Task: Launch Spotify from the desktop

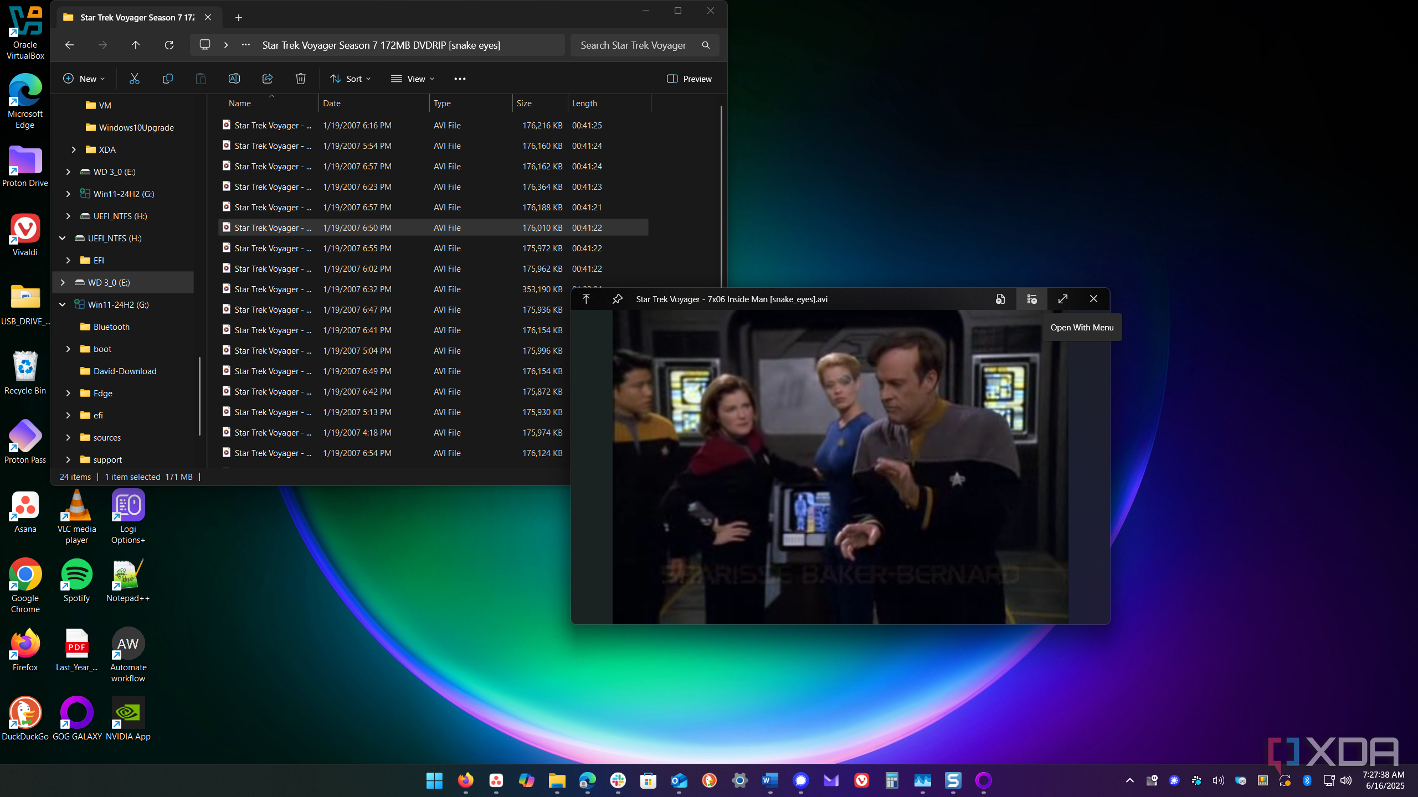Action: [76, 581]
